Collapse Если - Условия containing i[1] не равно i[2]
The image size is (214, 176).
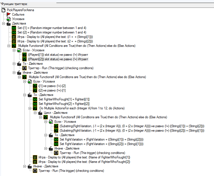(24, 81)
